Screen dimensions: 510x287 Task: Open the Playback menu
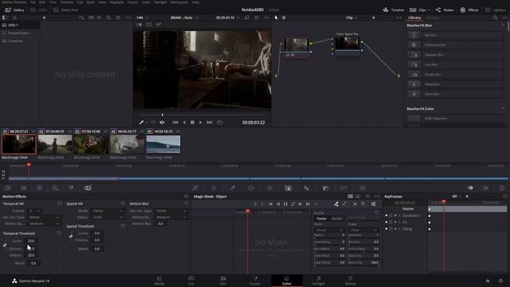116,2
